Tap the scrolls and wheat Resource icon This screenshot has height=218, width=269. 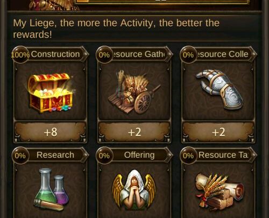coord(220,190)
